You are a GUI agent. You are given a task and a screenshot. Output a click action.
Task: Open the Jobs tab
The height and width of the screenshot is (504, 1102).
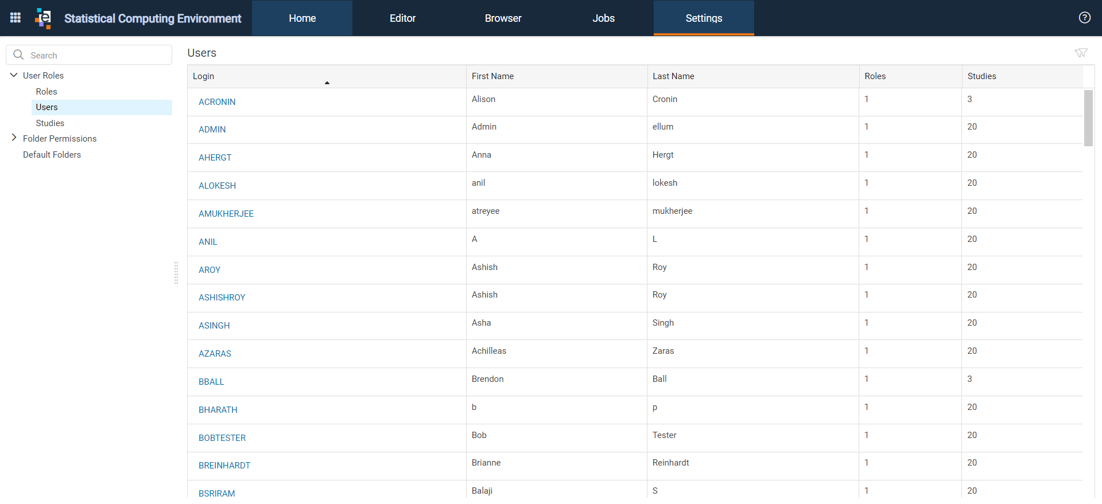pyautogui.click(x=603, y=18)
